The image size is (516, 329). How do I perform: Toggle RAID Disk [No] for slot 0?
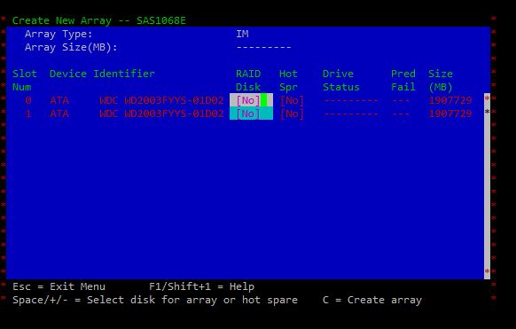click(x=251, y=100)
